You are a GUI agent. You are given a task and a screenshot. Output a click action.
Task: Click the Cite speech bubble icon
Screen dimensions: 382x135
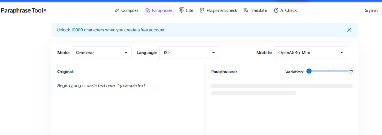pyautogui.click(x=181, y=10)
